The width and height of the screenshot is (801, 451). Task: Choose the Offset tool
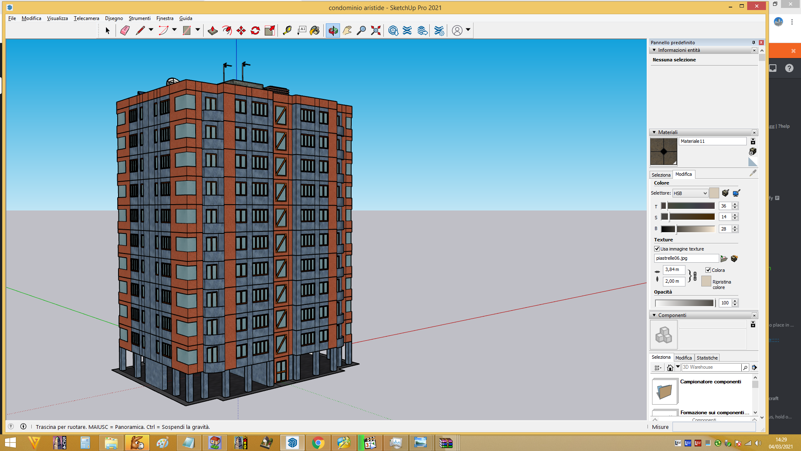[x=227, y=30]
